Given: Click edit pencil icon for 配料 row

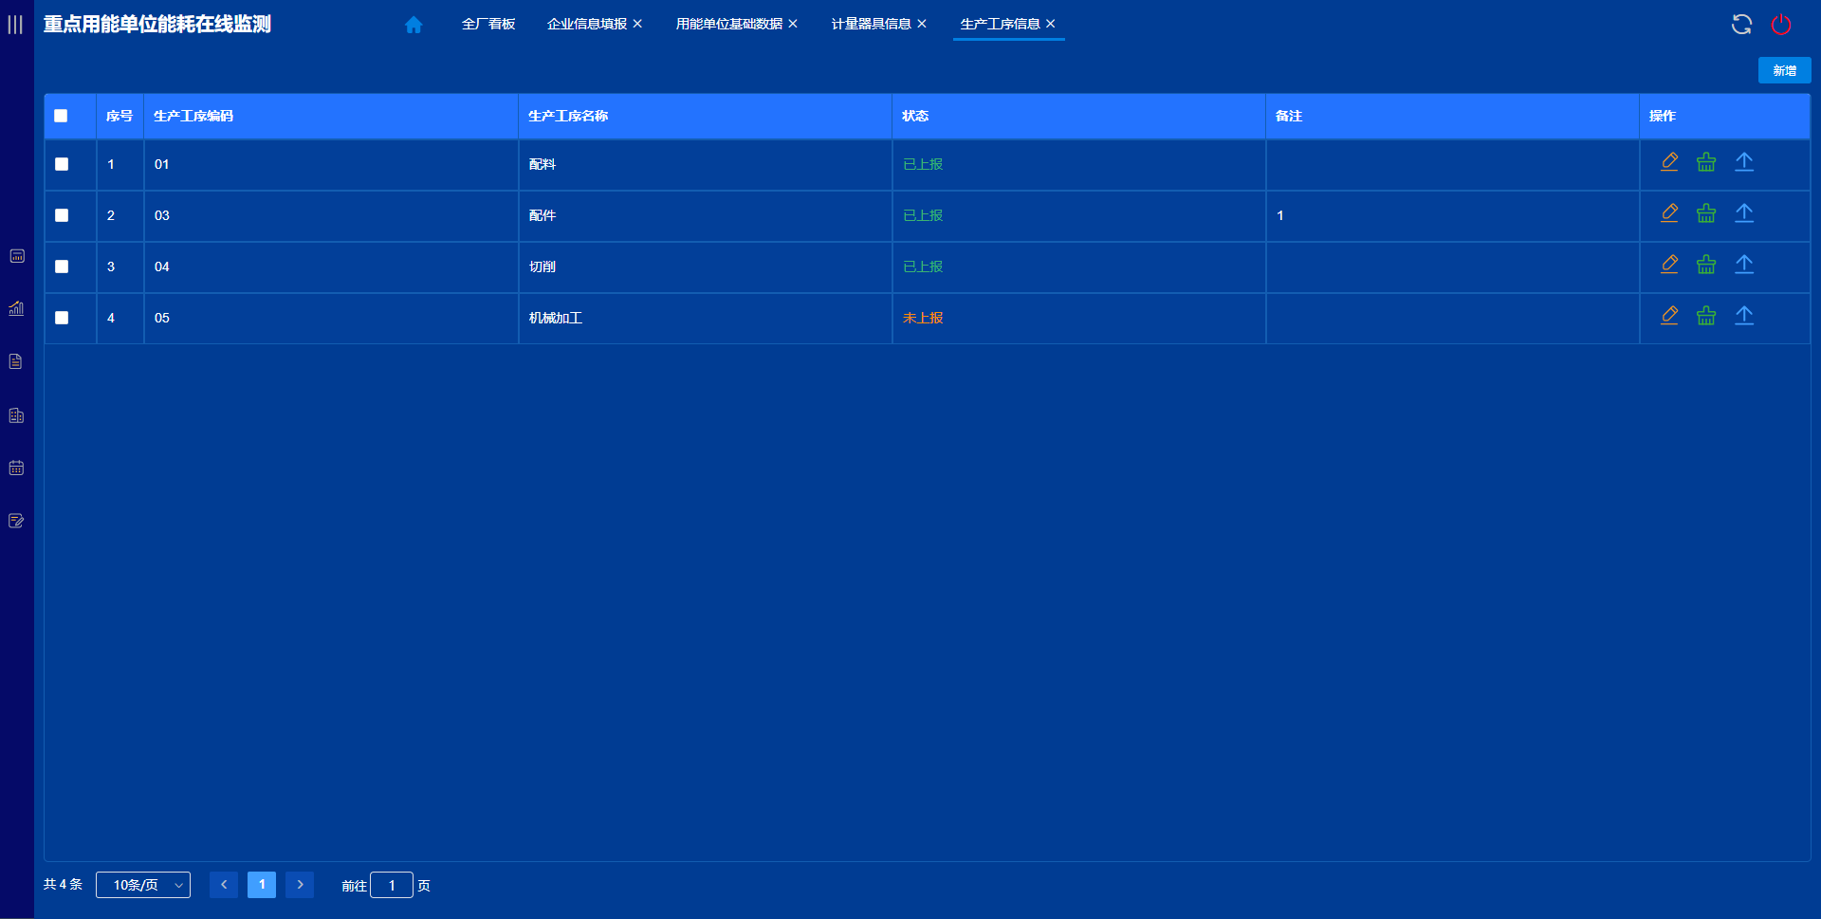Looking at the screenshot, I should point(1669,162).
